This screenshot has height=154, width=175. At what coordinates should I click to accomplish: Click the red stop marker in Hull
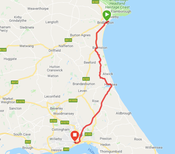75,136
